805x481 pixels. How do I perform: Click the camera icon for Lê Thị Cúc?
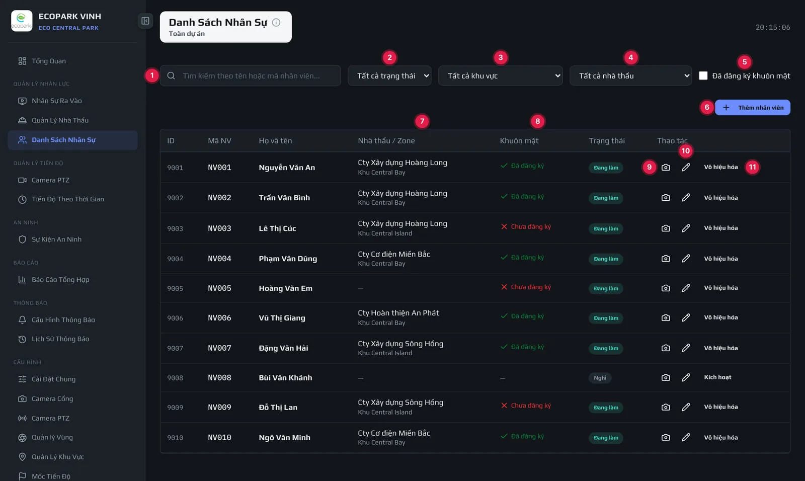[x=666, y=228]
